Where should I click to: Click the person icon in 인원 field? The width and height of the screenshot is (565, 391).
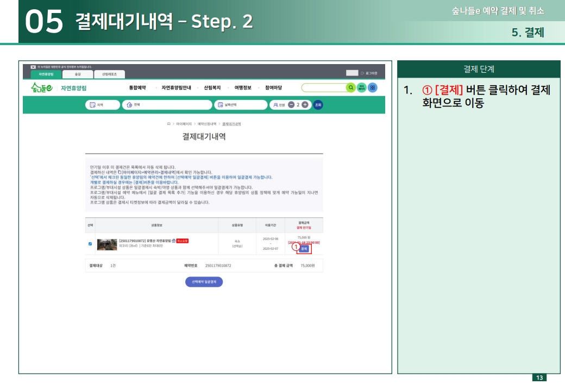275,103
